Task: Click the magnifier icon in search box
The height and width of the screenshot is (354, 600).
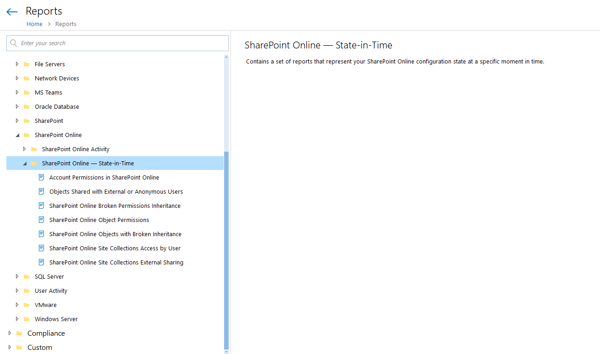Action: (14, 43)
